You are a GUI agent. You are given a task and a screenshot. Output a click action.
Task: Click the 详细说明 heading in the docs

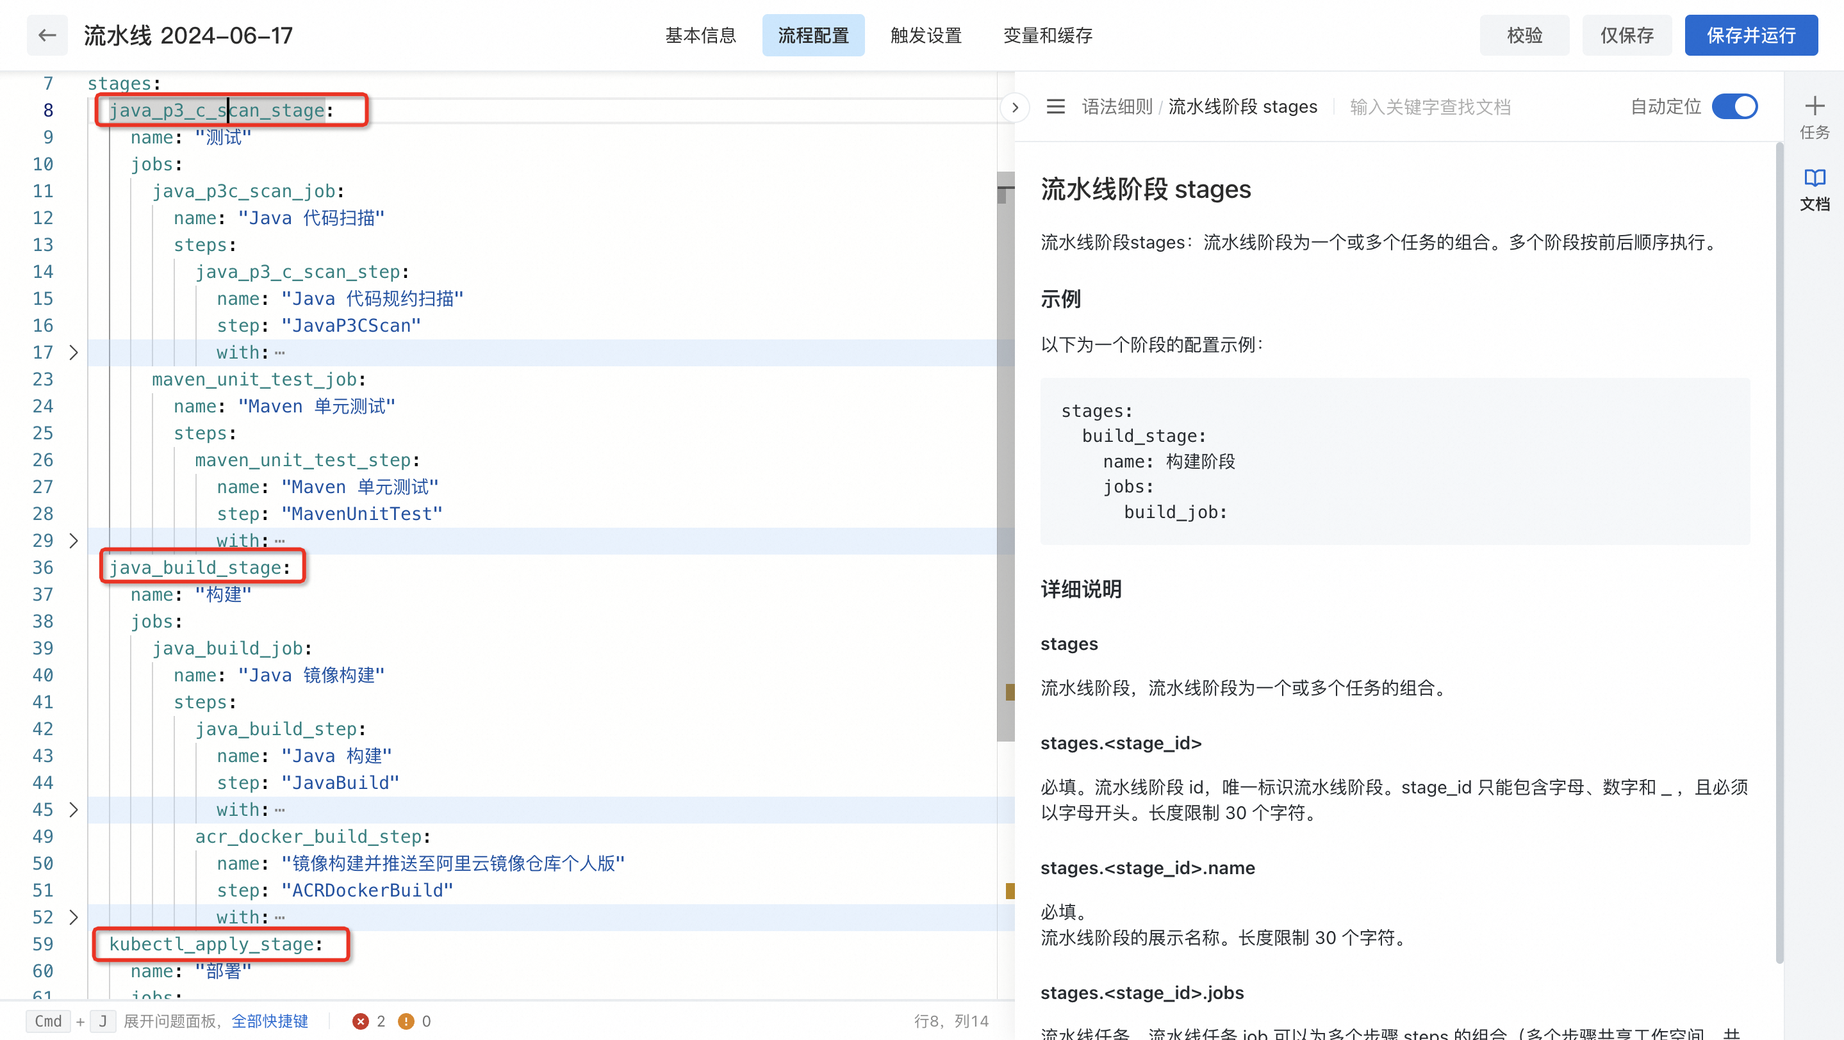coord(1081,589)
